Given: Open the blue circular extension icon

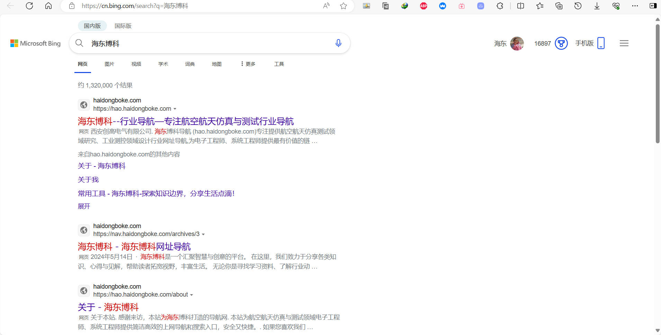Looking at the screenshot, I should coord(443,6).
